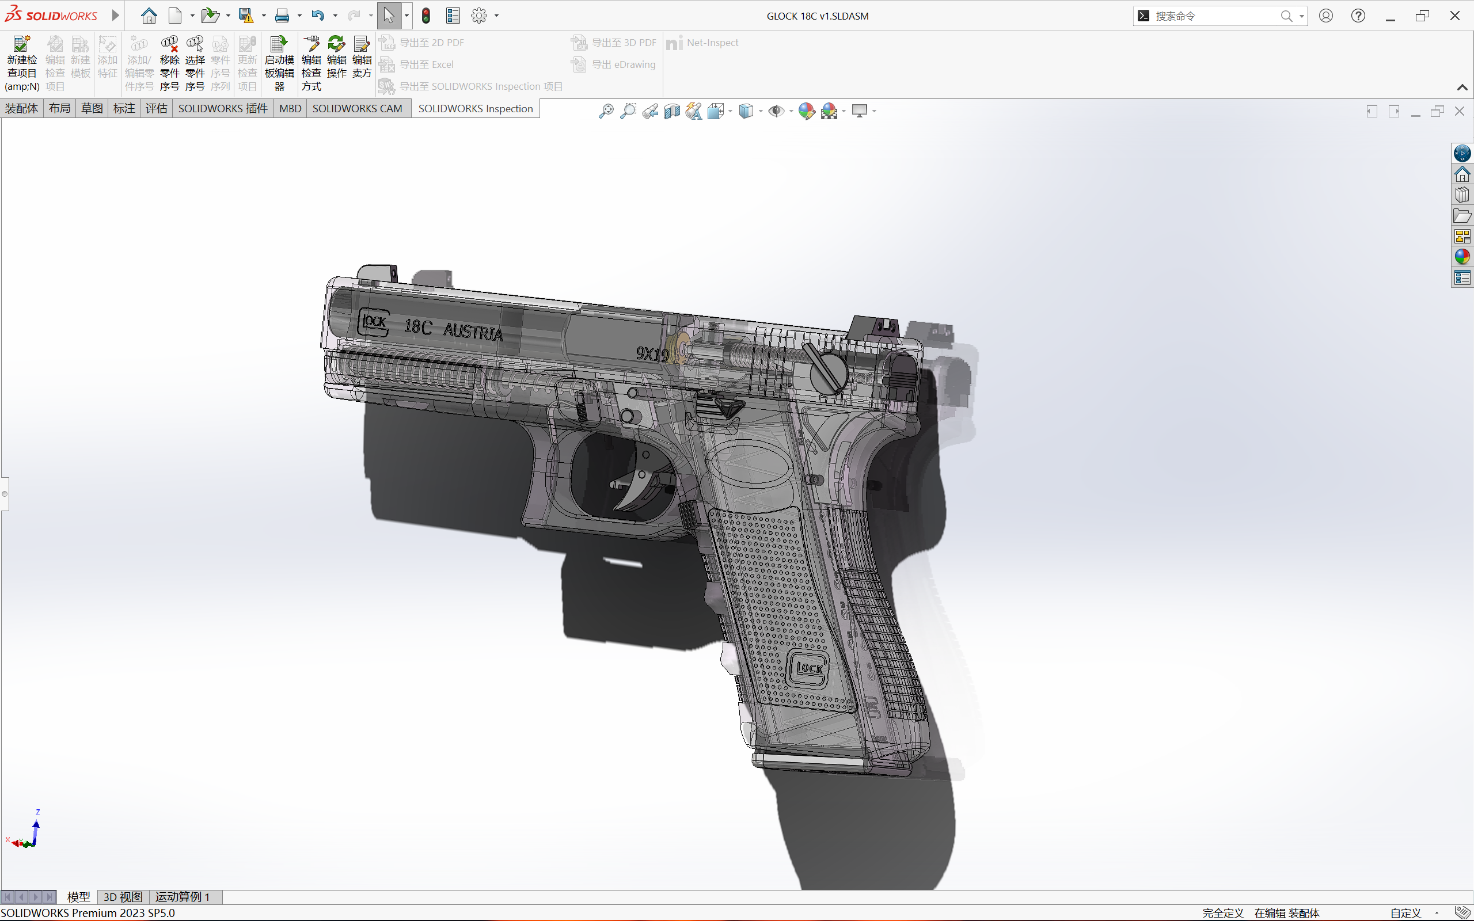The height and width of the screenshot is (921, 1474).
Task: Expand the Print dropdown arrow
Action: pos(299,16)
